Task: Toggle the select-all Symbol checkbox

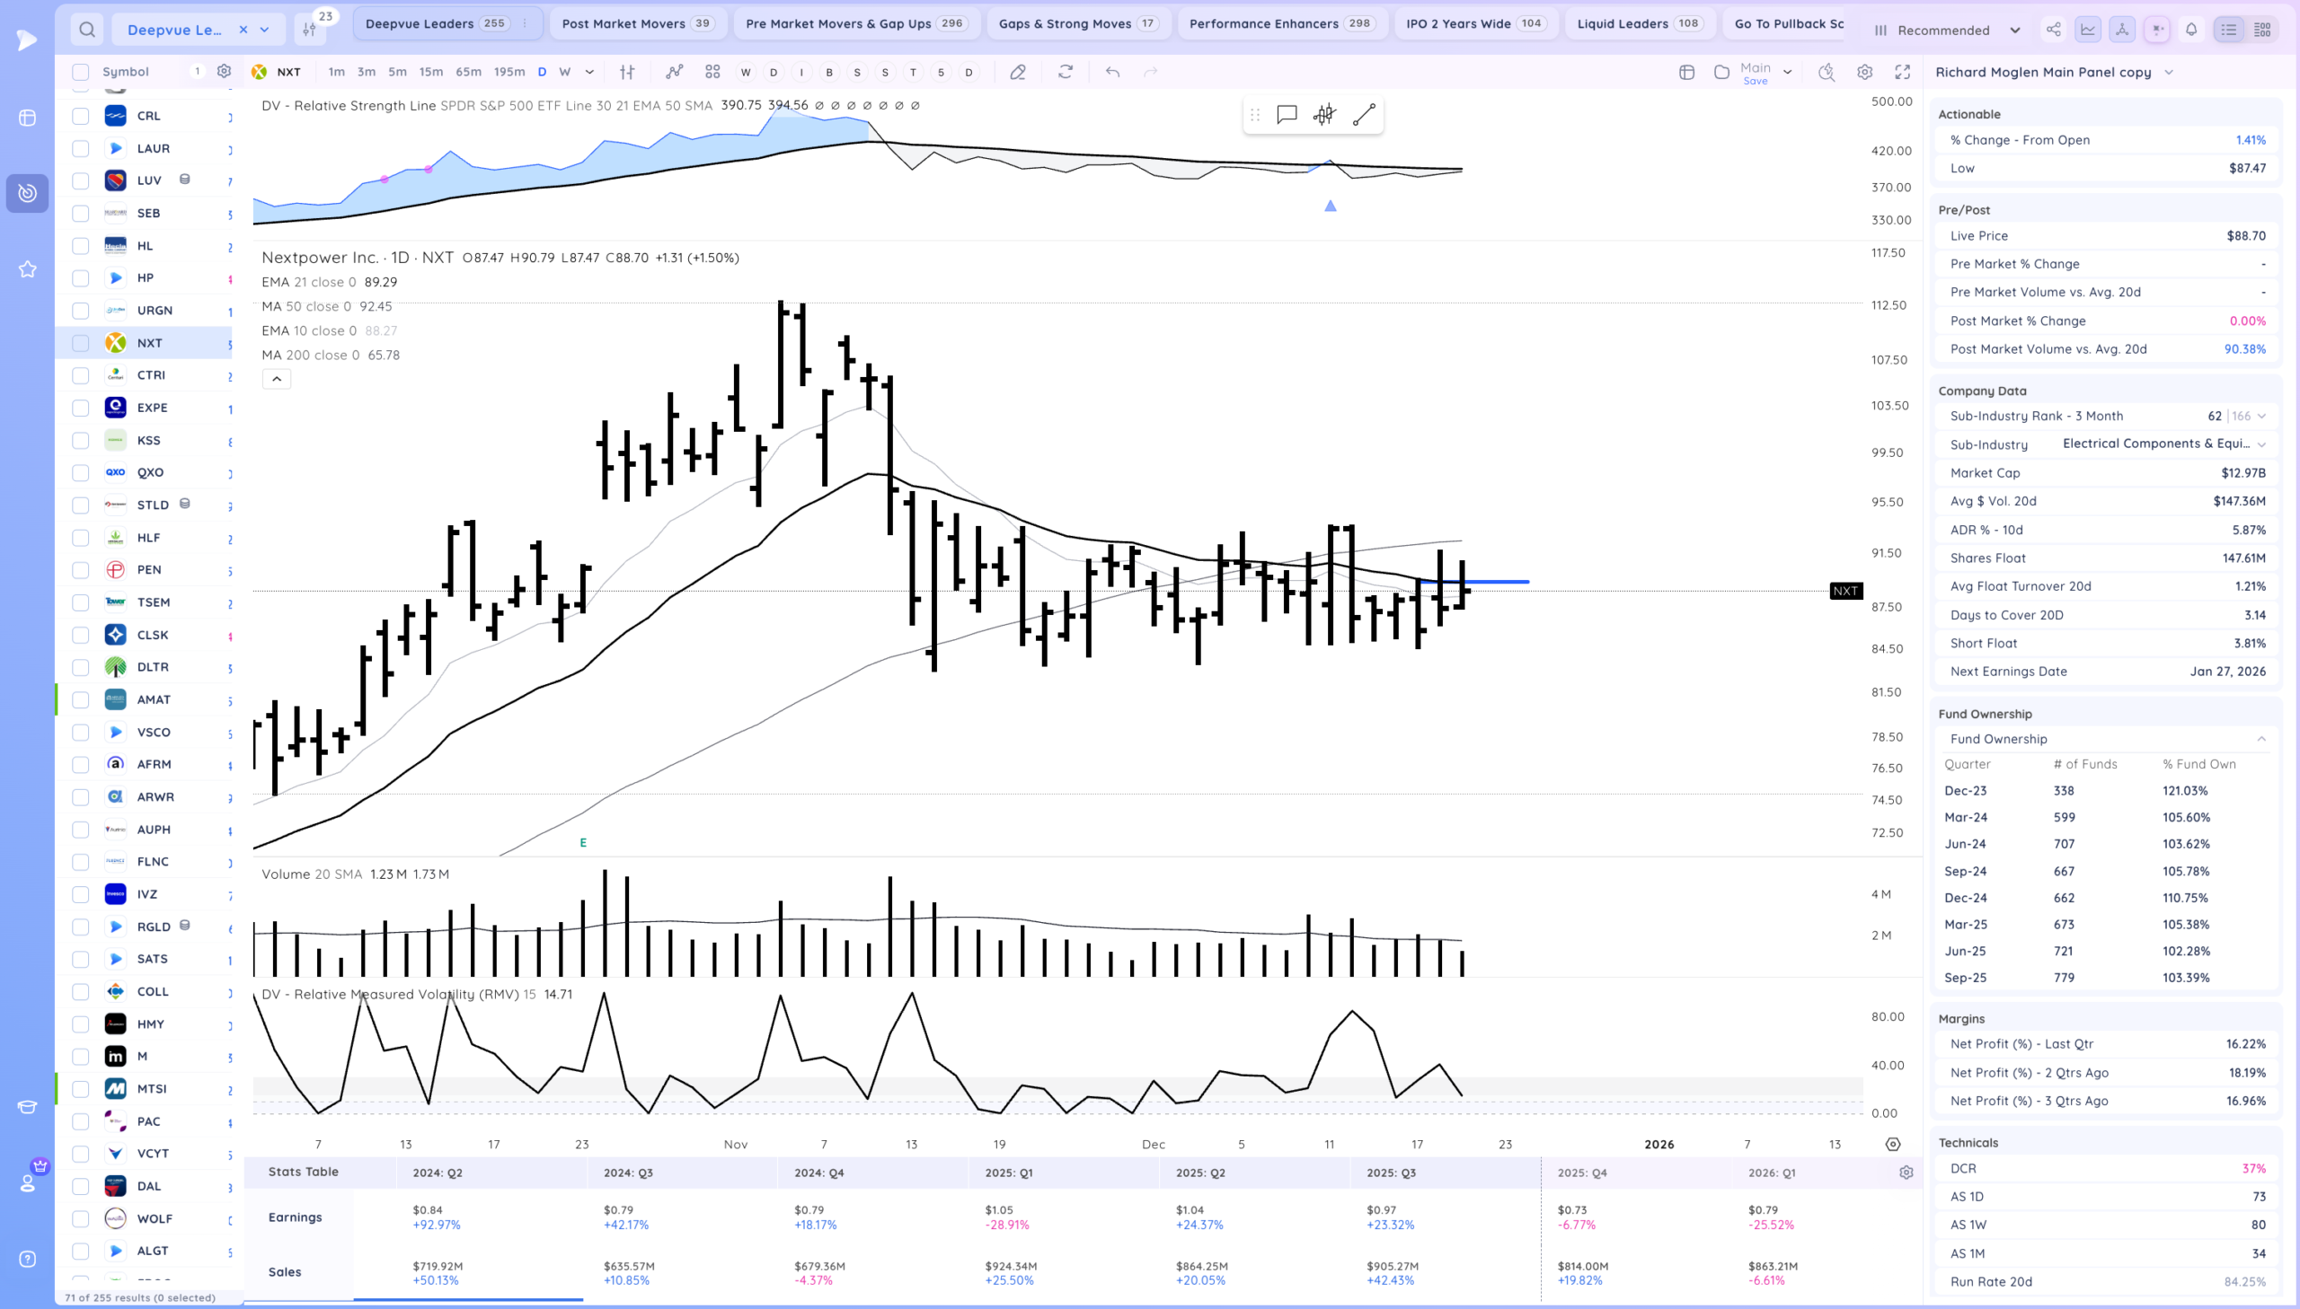Action: click(81, 72)
